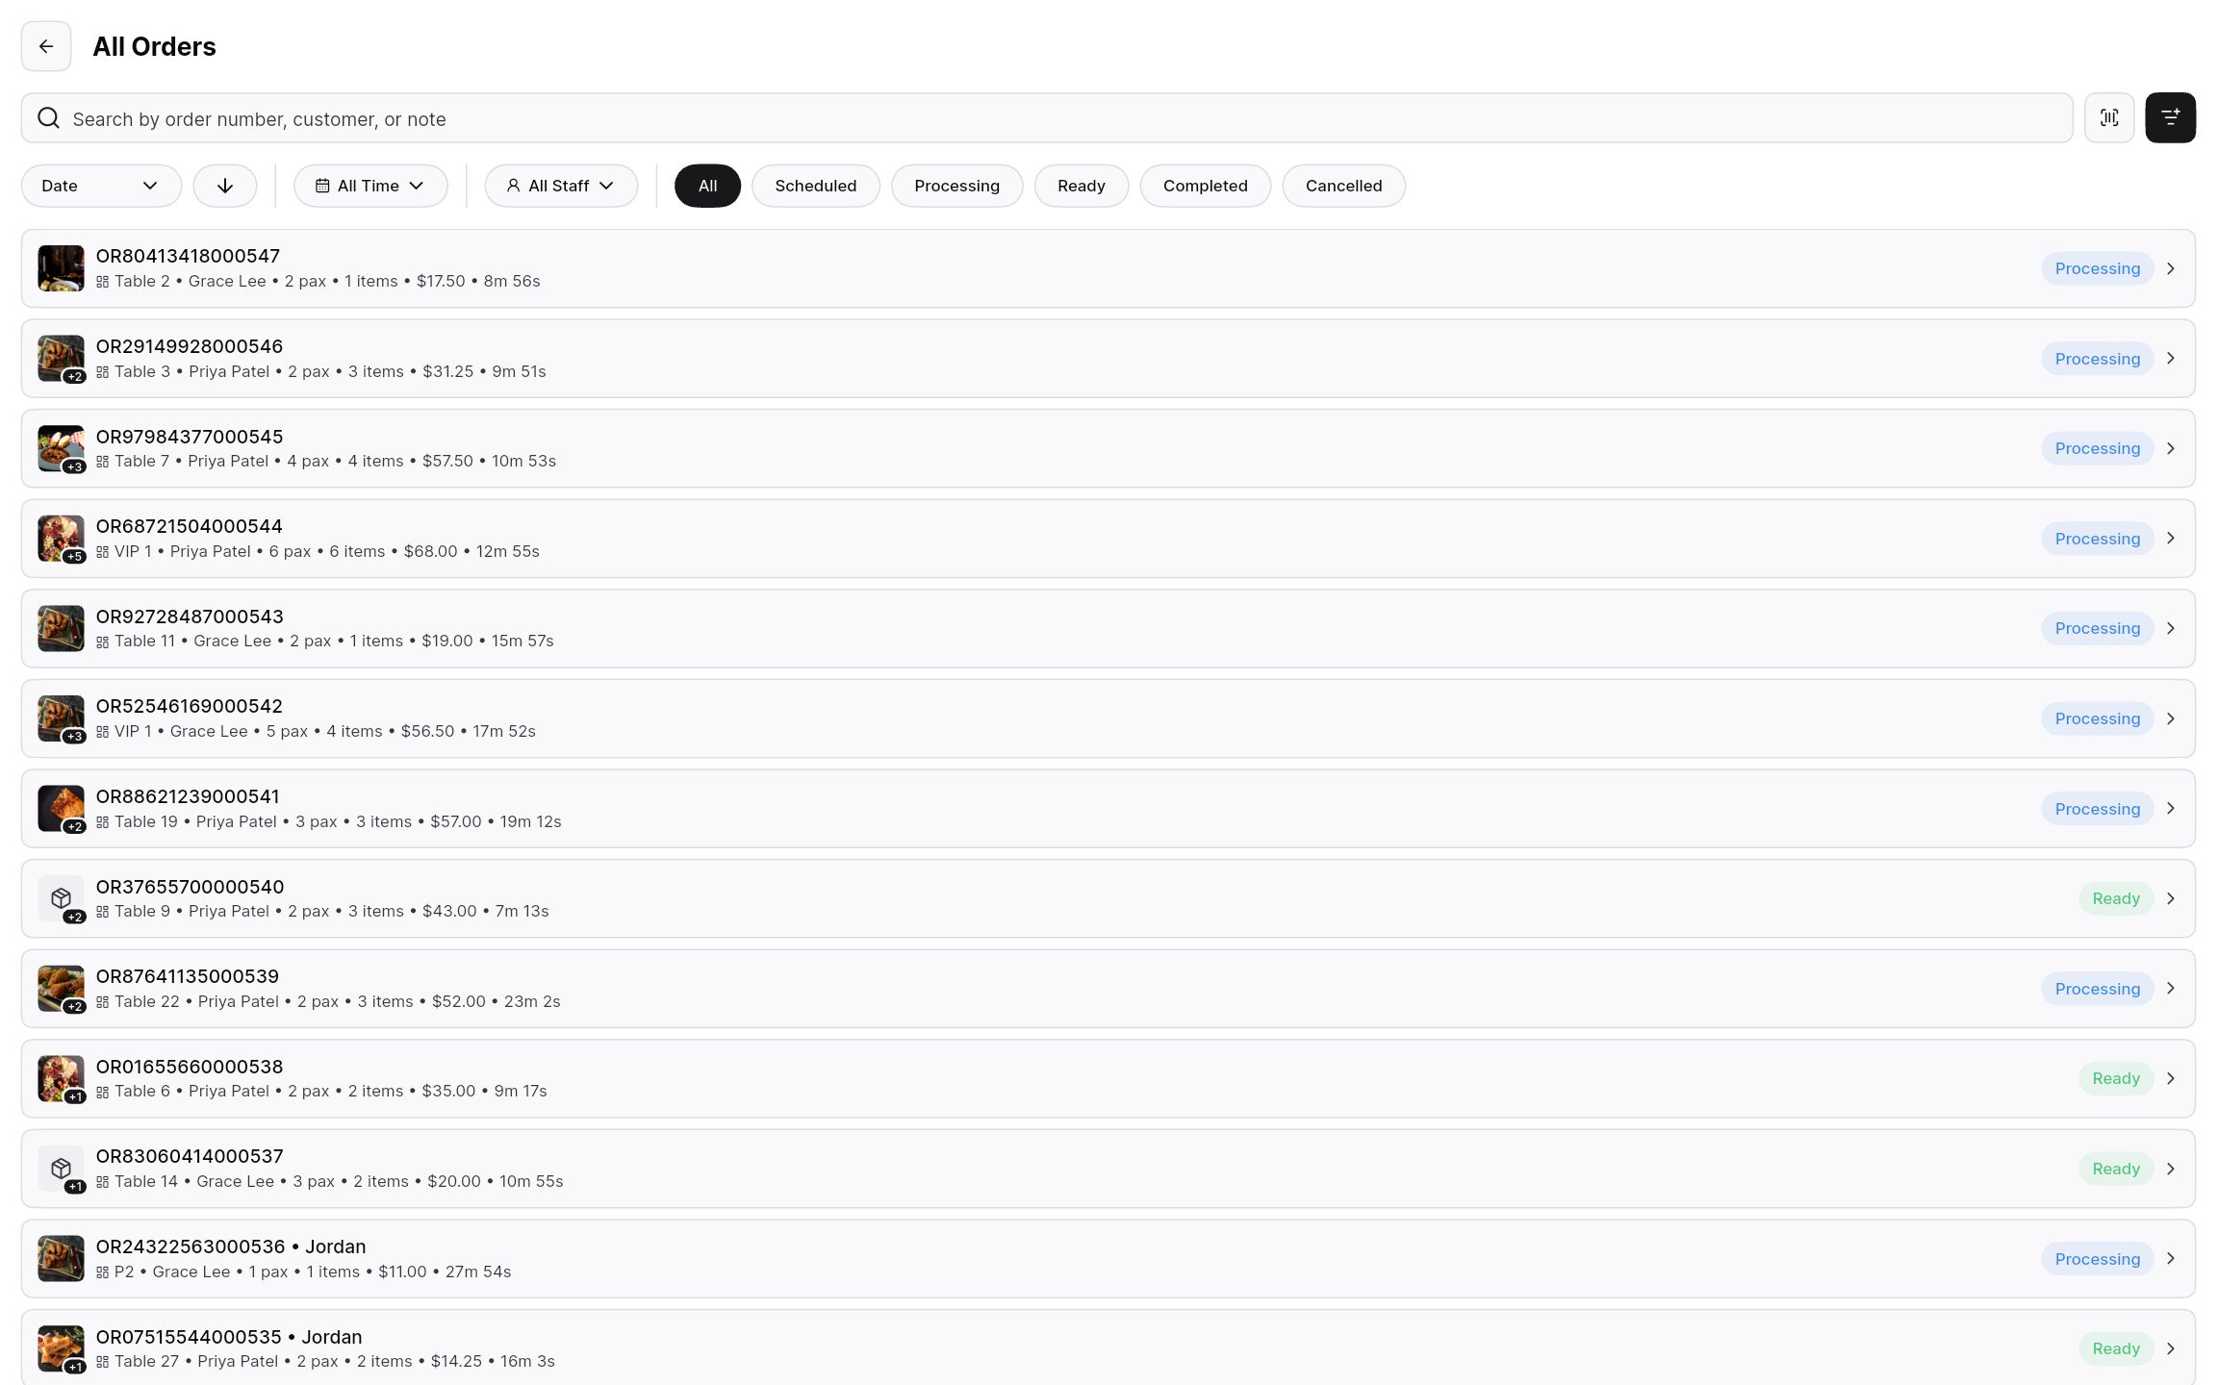This screenshot has width=2217, height=1385.
Task: Click Processing badge on order OR87641135000539
Action: coord(2098,989)
